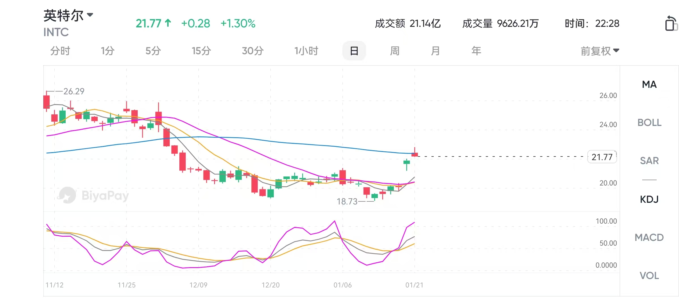Switch to the 分时 time-sharing tab
Screen dimensions: 679x305
click(x=60, y=51)
